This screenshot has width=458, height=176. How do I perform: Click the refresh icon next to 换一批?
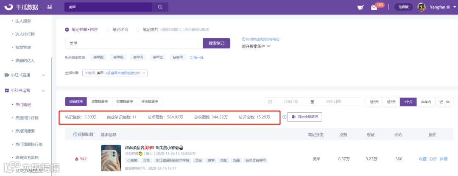click(x=191, y=58)
